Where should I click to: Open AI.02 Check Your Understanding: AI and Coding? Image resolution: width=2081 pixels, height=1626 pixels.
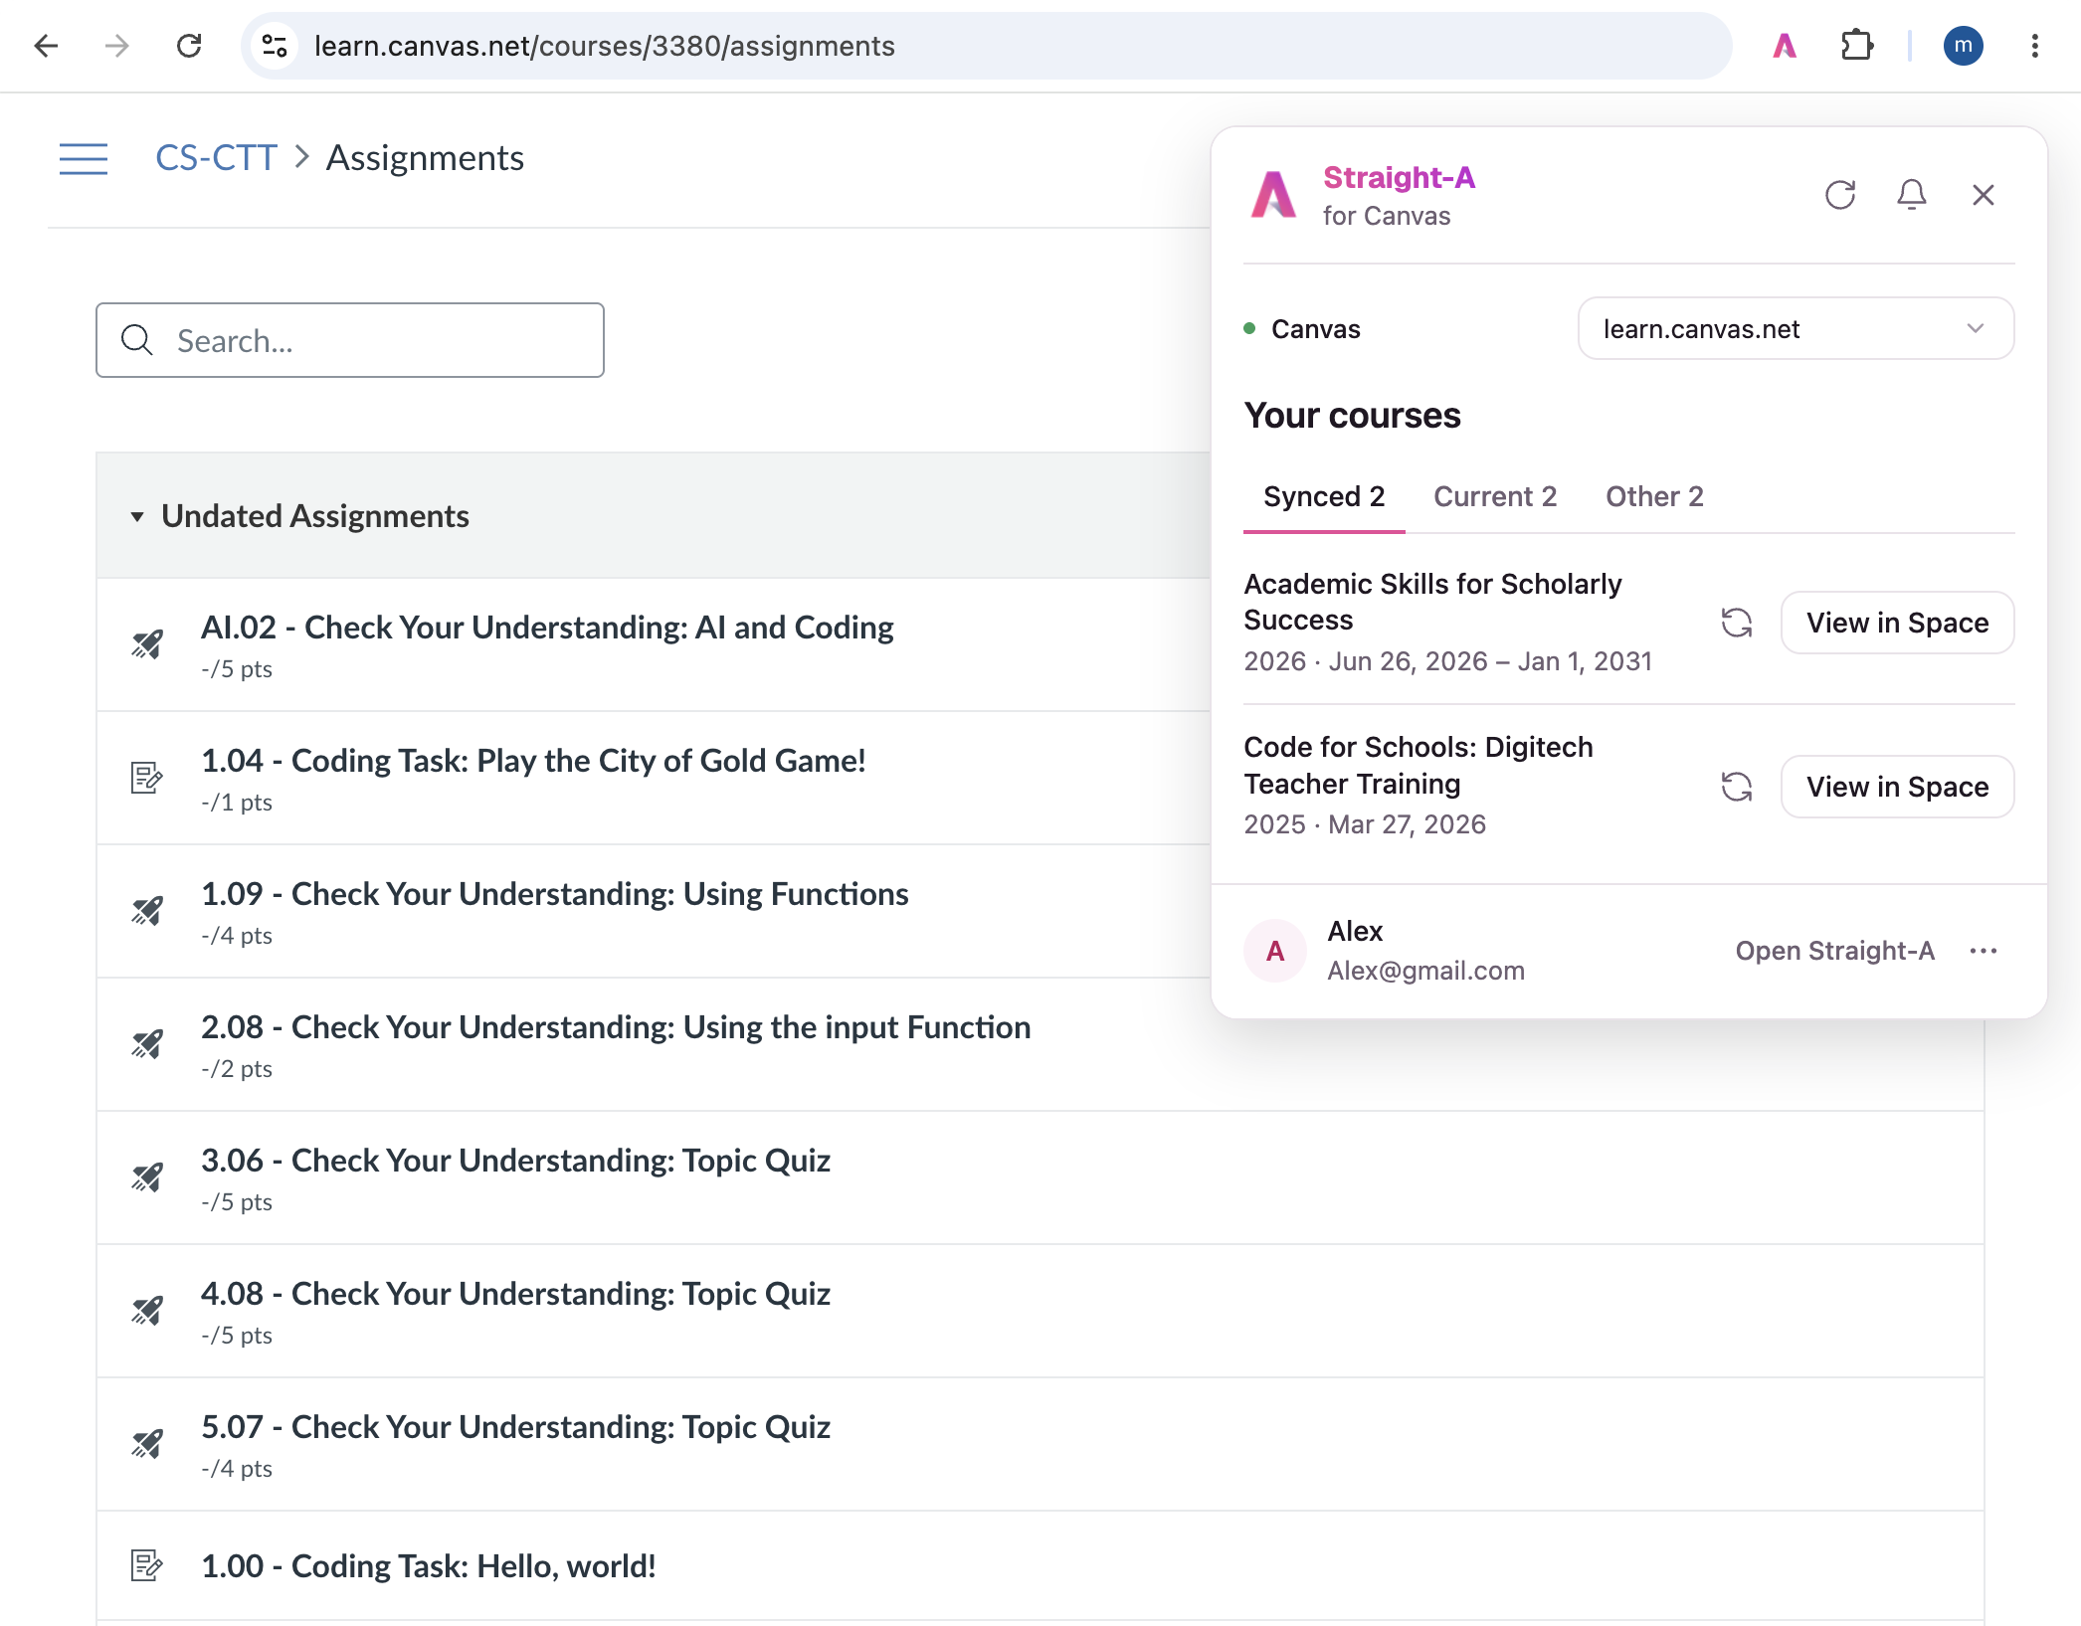click(547, 628)
